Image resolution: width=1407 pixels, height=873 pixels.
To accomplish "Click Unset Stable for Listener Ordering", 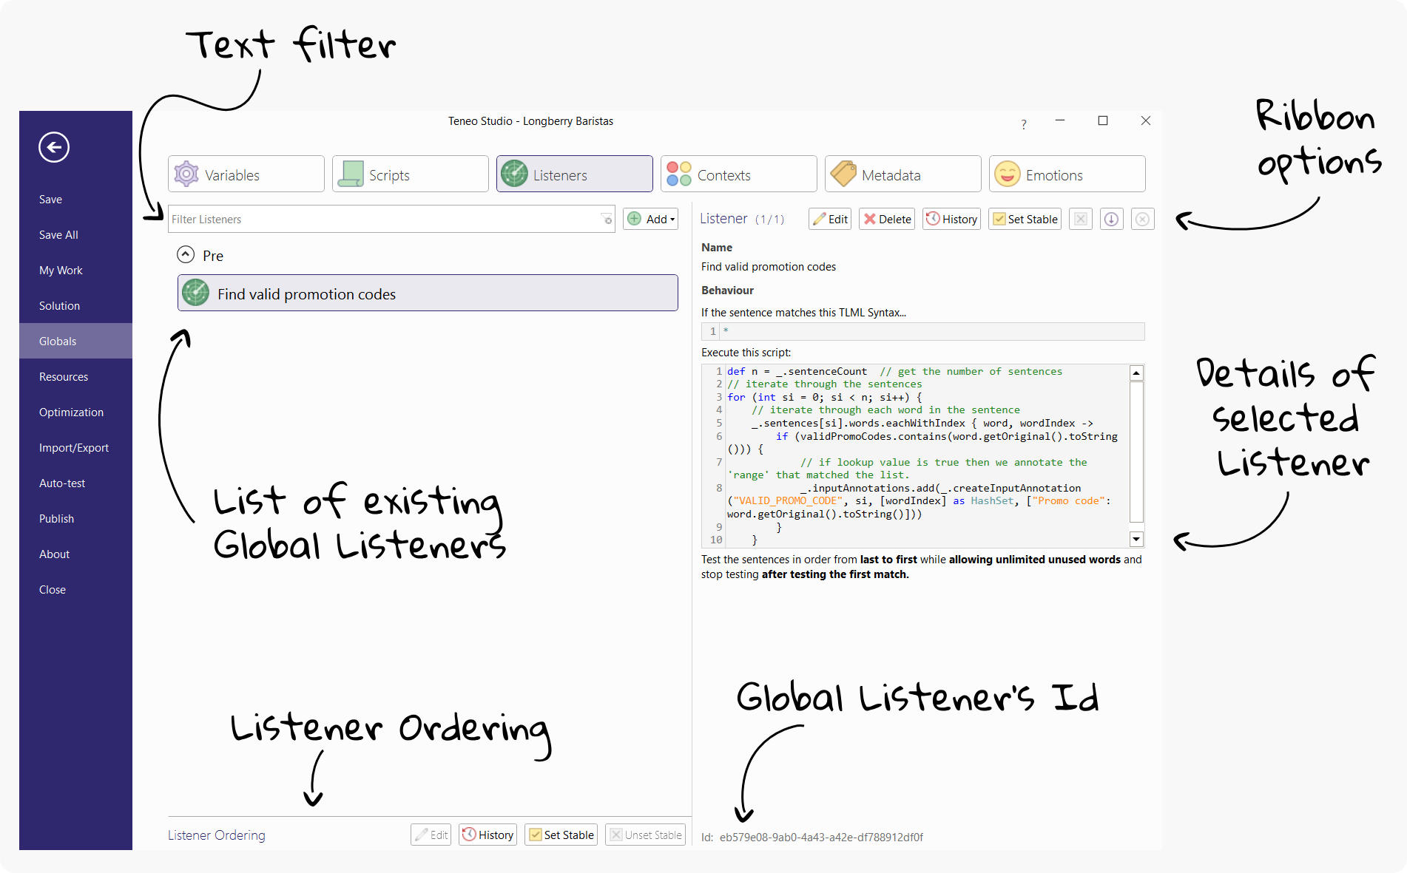I will (x=645, y=835).
